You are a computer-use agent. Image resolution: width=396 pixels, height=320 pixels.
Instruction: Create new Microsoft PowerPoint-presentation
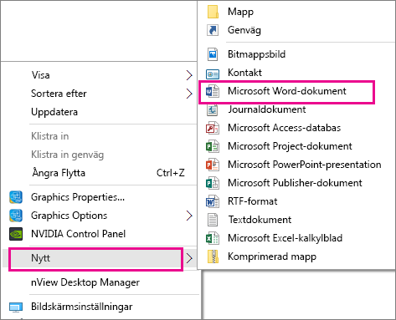click(x=296, y=165)
